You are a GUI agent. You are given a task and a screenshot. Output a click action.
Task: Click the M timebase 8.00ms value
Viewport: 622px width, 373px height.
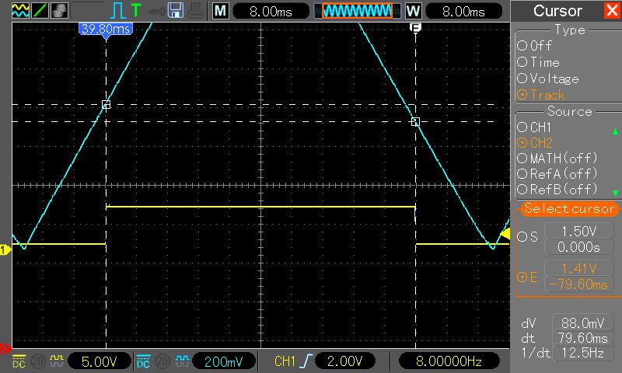[271, 11]
